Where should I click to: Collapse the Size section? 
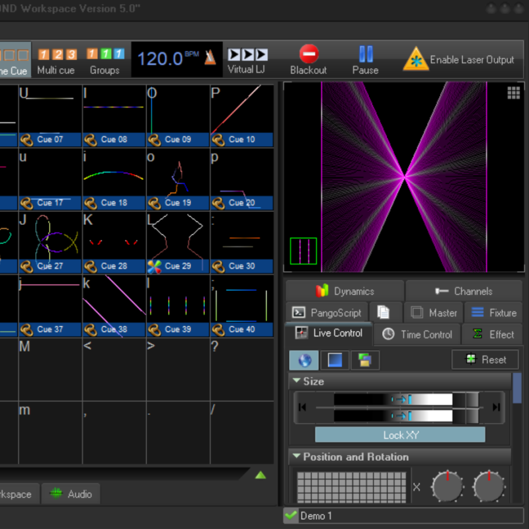pyautogui.click(x=296, y=382)
